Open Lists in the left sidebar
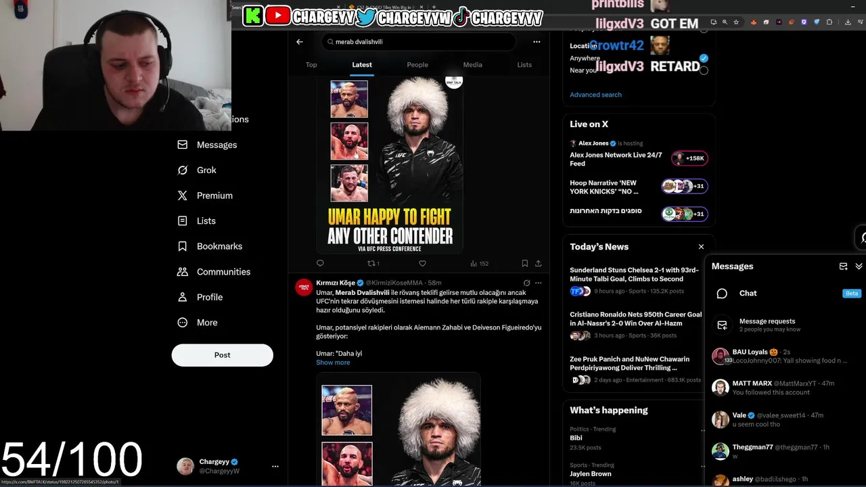866x487 pixels. pos(197,221)
